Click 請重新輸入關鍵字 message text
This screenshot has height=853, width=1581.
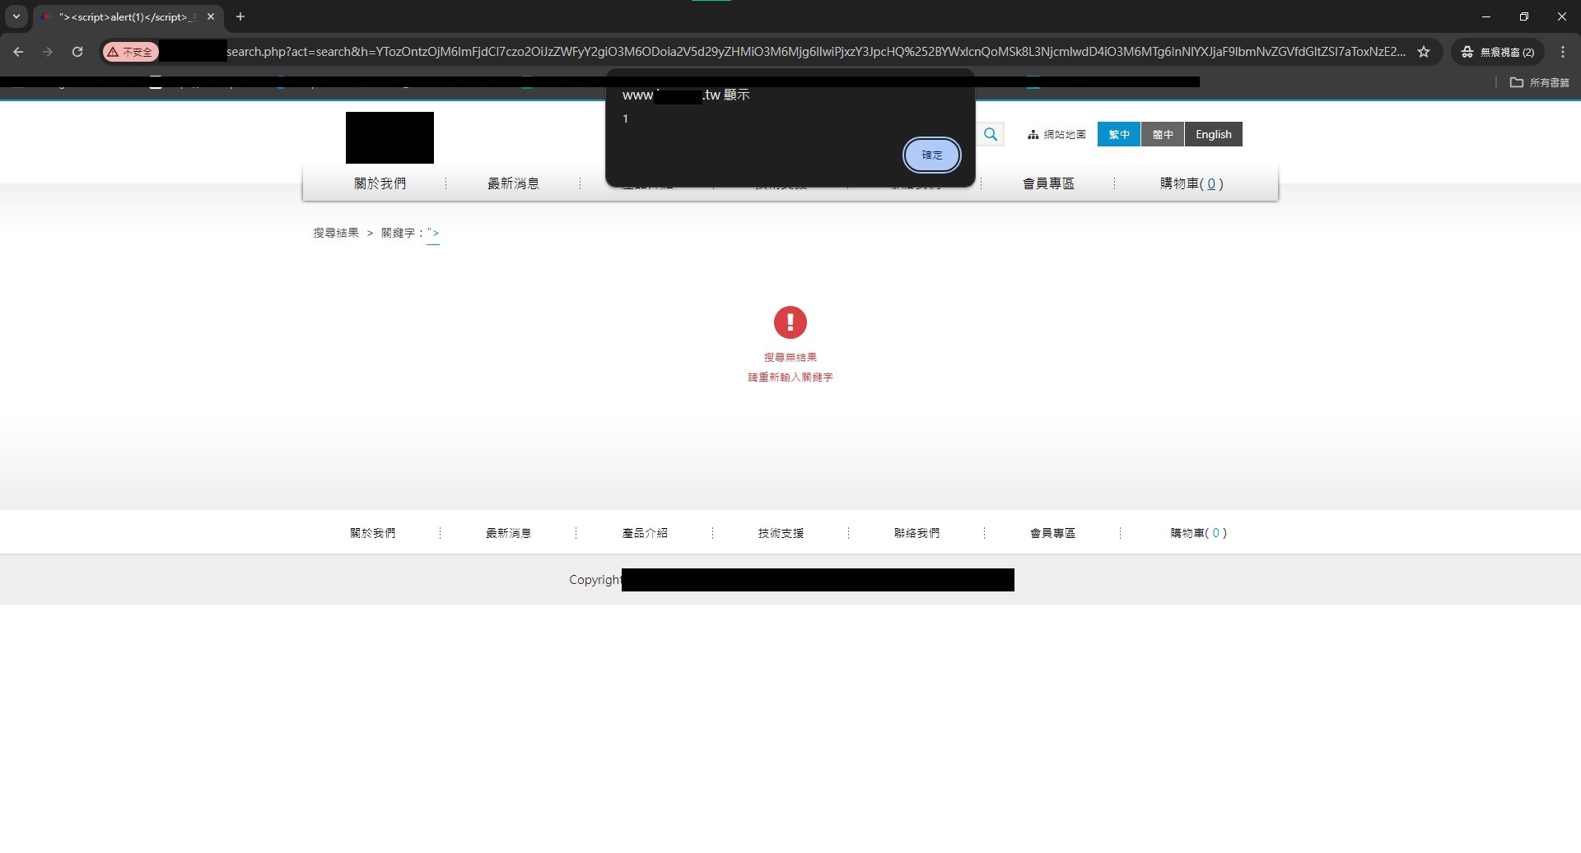(x=790, y=377)
